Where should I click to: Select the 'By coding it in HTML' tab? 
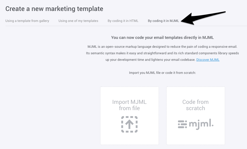pyautogui.click(x=123, y=21)
